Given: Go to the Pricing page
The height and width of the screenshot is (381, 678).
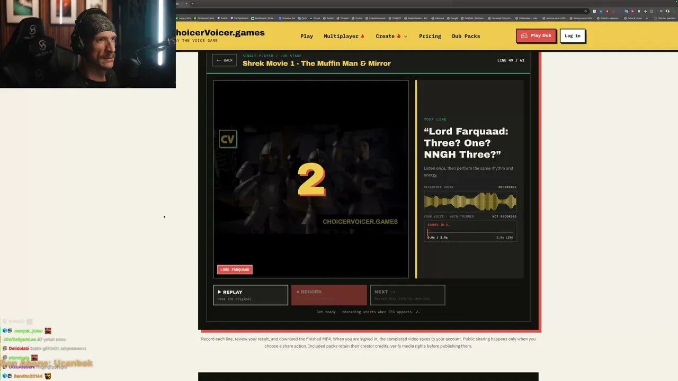Looking at the screenshot, I should point(430,36).
